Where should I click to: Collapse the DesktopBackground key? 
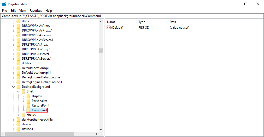[x=14, y=87]
